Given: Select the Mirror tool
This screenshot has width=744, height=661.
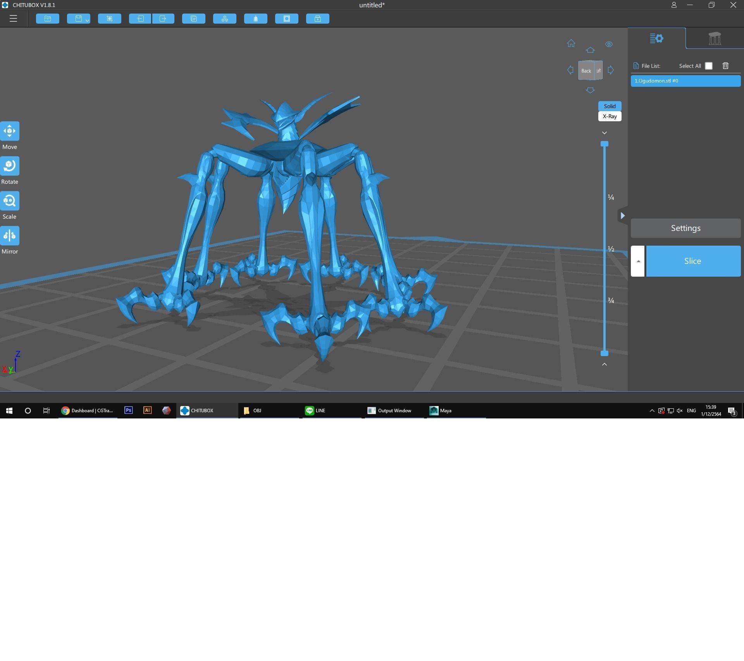Looking at the screenshot, I should point(10,236).
